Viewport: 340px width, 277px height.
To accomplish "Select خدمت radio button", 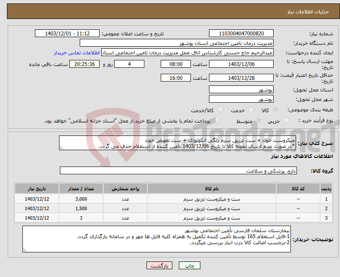I will pos(251,110).
